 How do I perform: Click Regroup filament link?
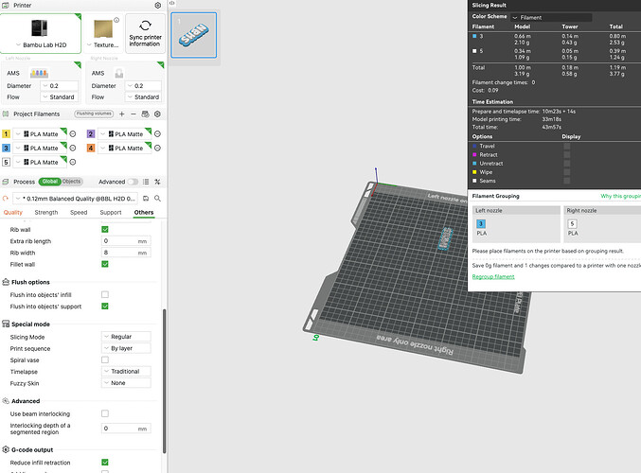[493, 276]
